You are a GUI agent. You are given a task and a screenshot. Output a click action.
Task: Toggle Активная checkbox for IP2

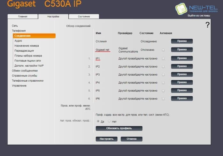[163, 66]
